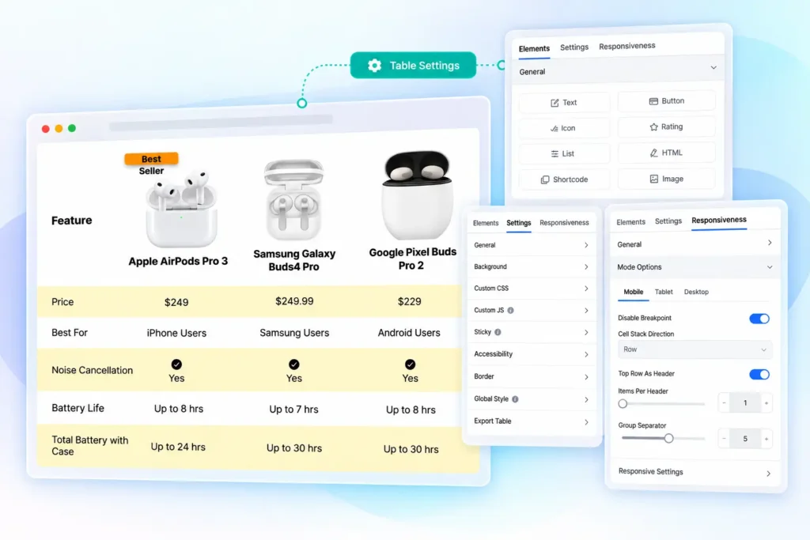Click Noise Cancellation checkmark for Samsung Galaxy Buds4
810x540 pixels.
click(x=294, y=364)
